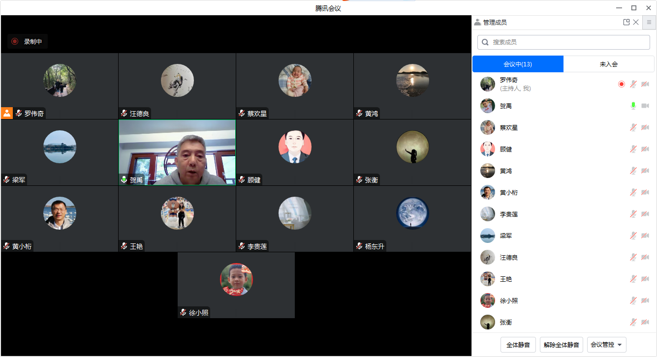Expand the 会议管控 dropdown
This screenshot has height=357, width=657.
coord(606,345)
